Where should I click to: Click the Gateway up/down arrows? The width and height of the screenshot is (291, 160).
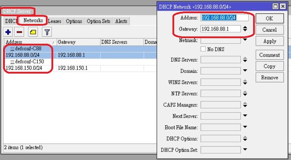click(x=245, y=29)
